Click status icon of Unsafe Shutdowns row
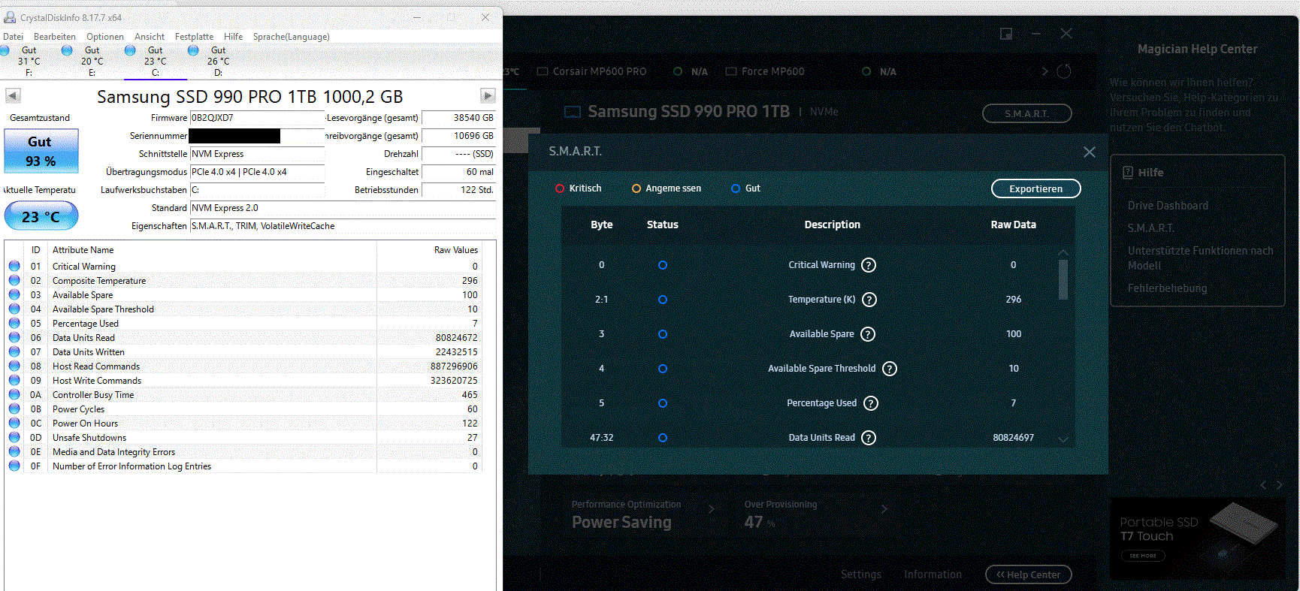This screenshot has width=1300, height=591. coord(14,437)
